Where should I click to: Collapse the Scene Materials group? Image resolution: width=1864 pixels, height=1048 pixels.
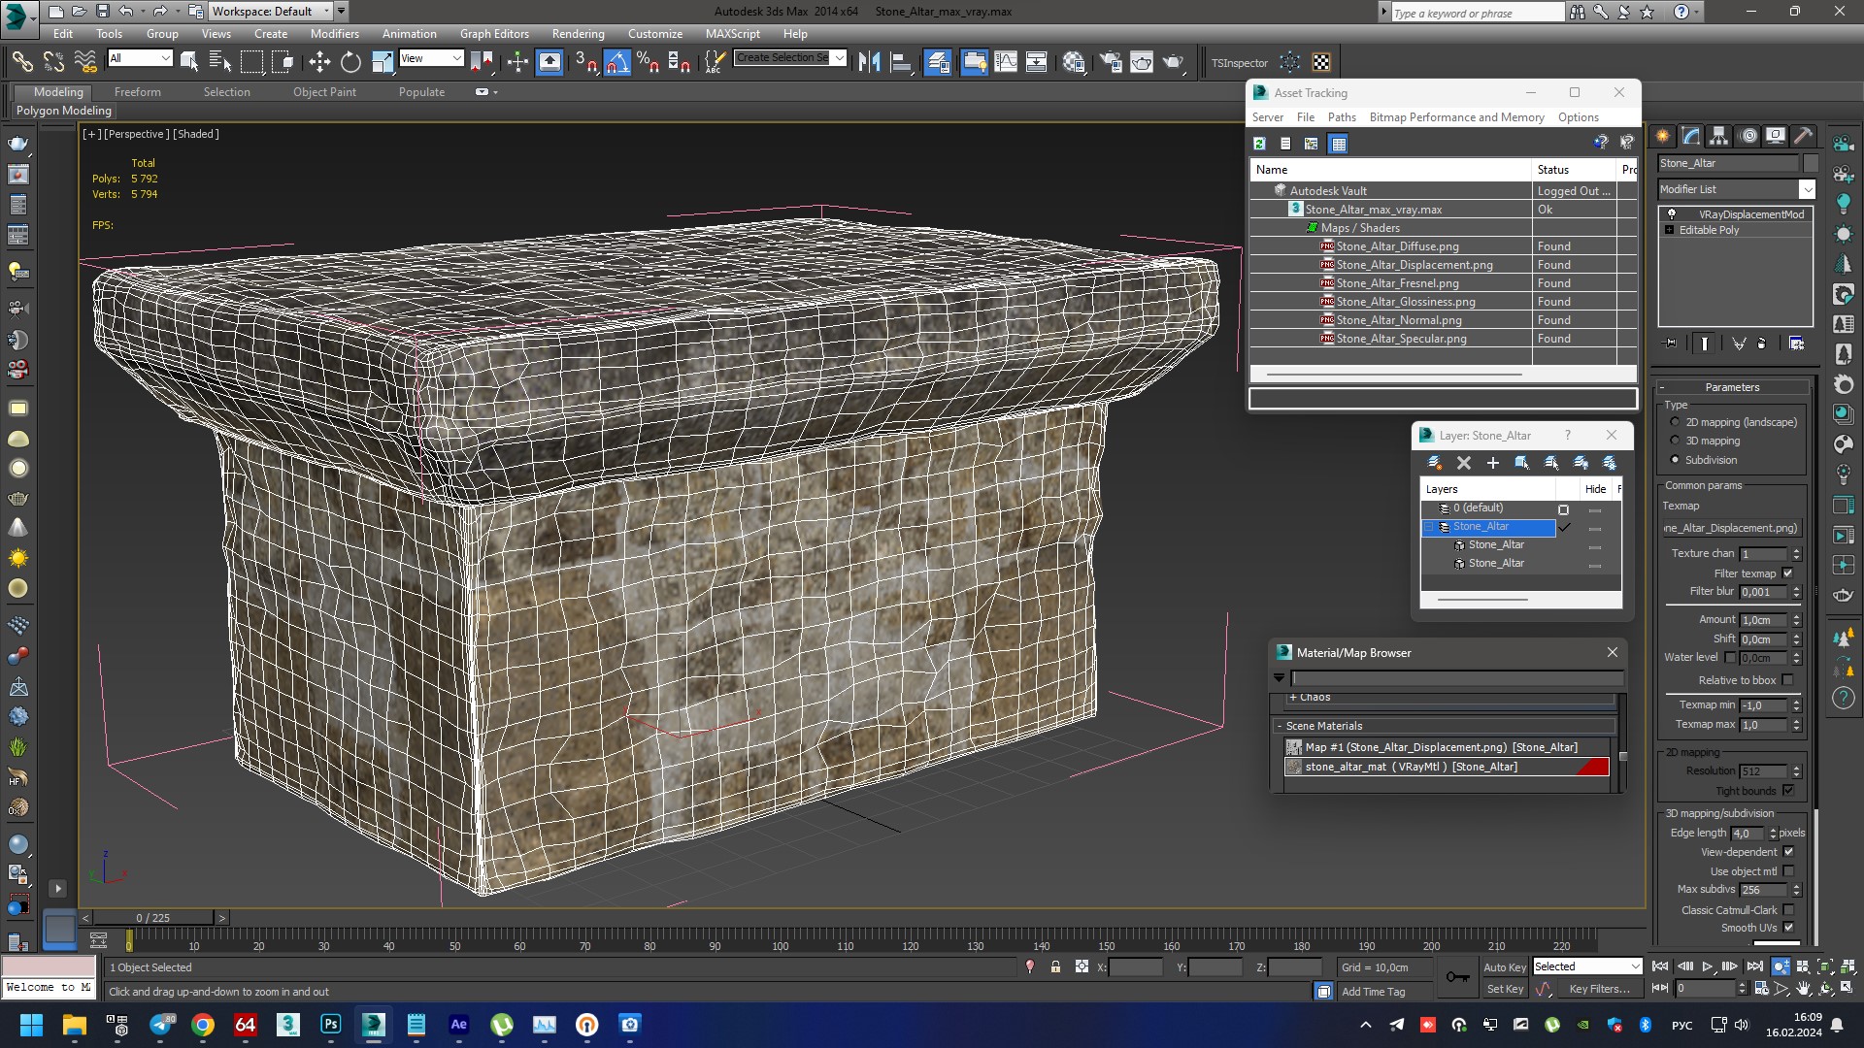pos(1280,726)
